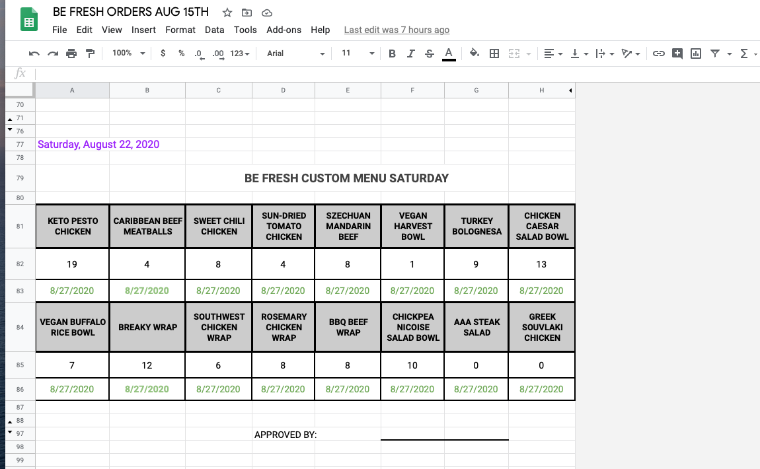Open the Format menu

[180, 30]
